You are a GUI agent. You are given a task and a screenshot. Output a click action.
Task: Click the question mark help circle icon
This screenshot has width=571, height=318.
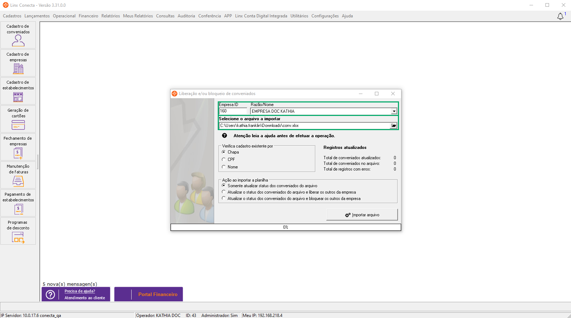[50, 295]
